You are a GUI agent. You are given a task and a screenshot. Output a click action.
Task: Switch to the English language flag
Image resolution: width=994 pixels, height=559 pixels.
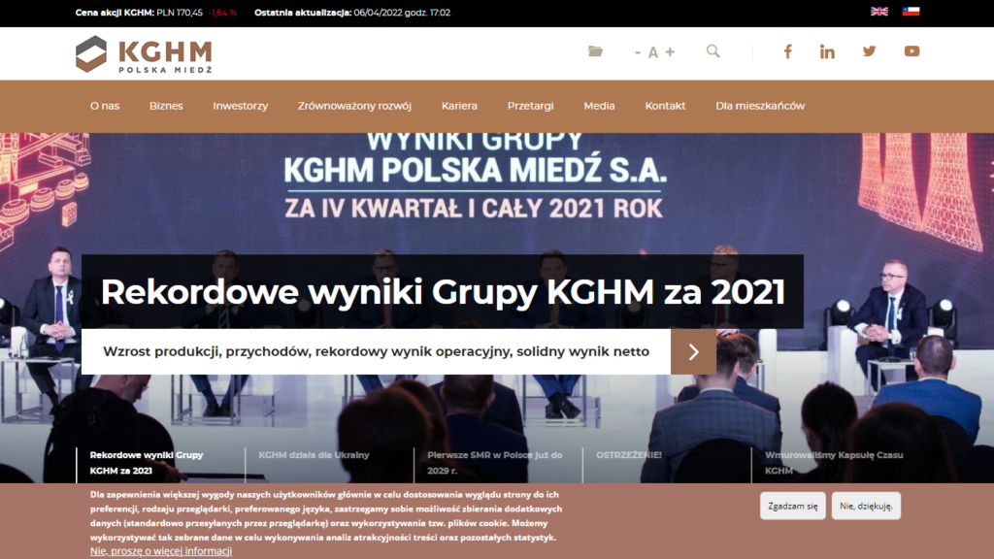pyautogui.click(x=878, y=12)
